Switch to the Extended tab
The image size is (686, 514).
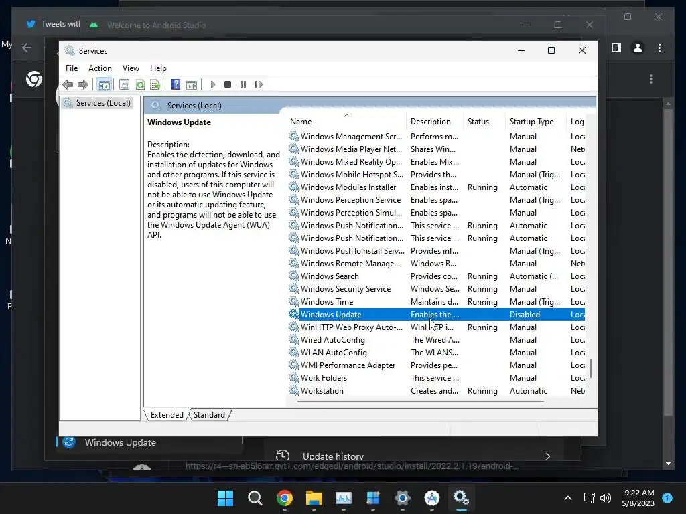[x=167, y=415]
